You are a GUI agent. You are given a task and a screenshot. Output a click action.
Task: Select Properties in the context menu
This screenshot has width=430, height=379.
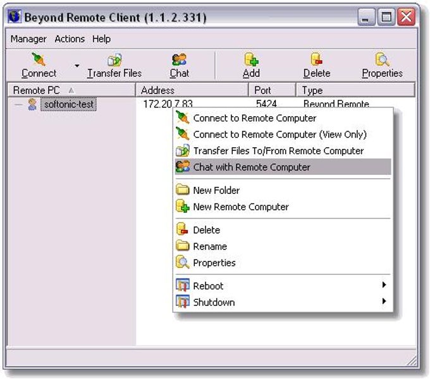(x=283, y=263)
